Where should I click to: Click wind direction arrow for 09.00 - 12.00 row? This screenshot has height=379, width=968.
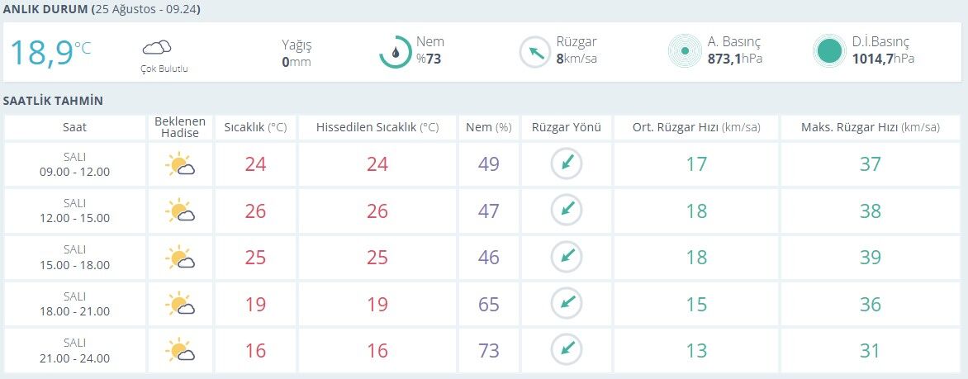click(x=567, y=163)
